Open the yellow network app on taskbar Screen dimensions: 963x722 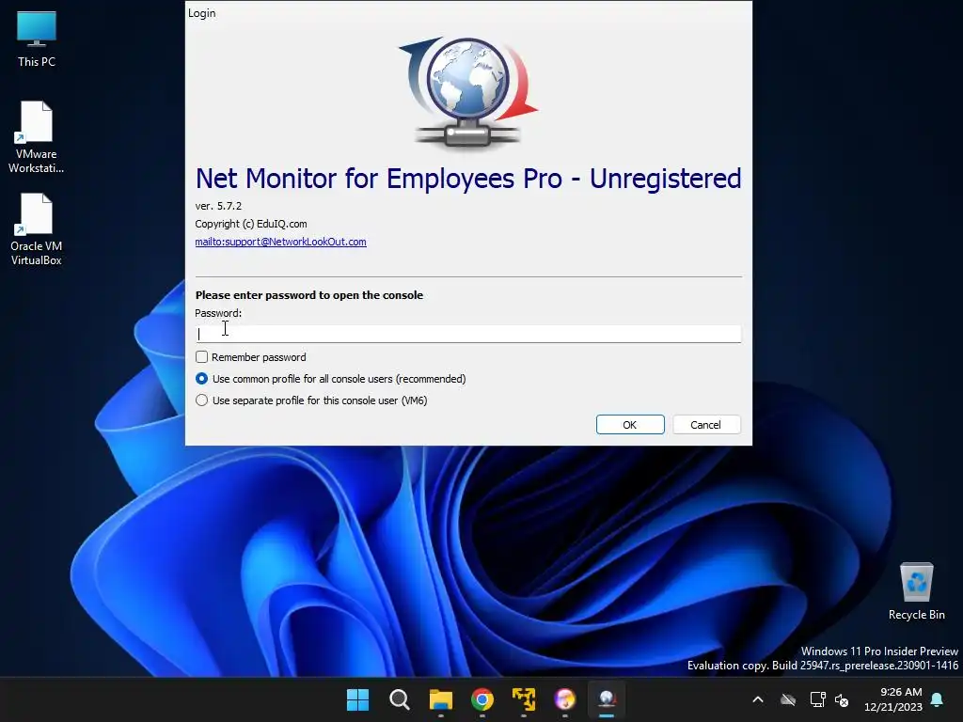pos(524,699)
